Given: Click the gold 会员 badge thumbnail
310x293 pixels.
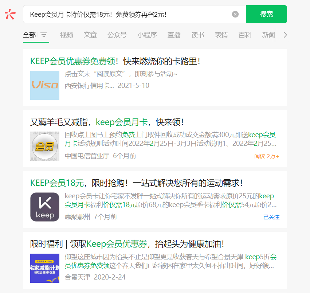Looking at the screenshot, I should (45, 146).
